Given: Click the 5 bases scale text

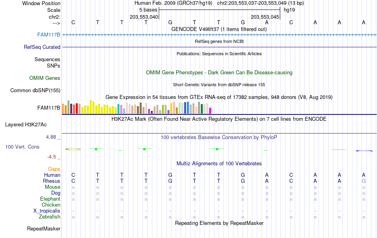Looking at the screenshot, I should point(148,10).
